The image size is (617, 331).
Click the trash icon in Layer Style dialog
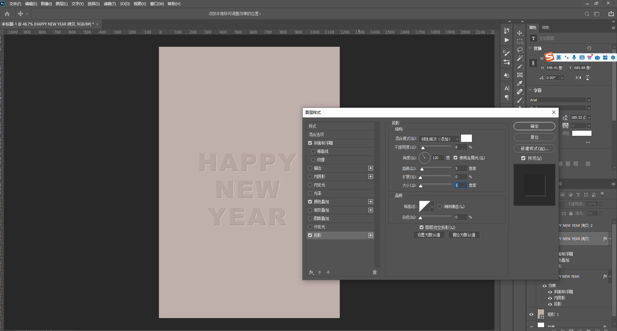[x=375, y=272]
